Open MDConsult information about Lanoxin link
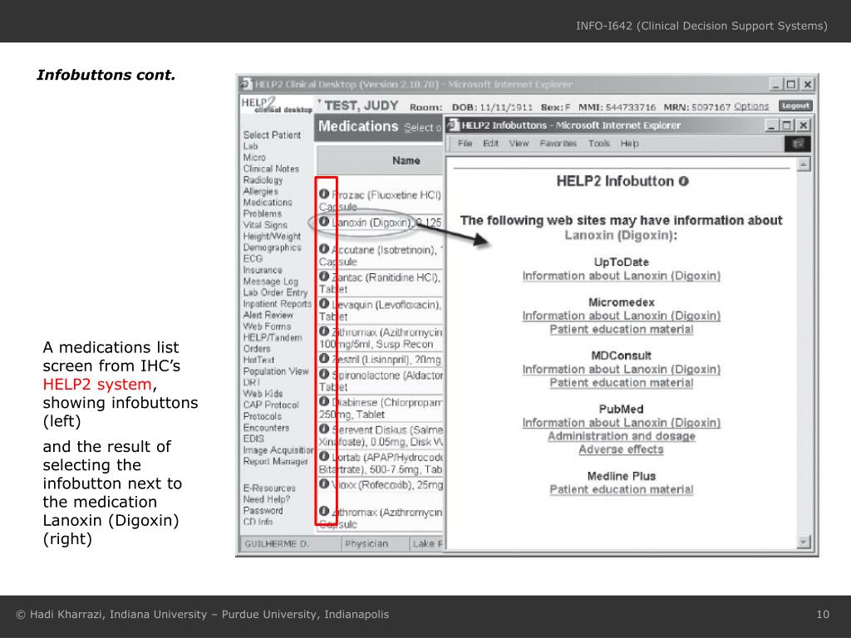Screen dimensions: 851x638 [x=622, y=370]
